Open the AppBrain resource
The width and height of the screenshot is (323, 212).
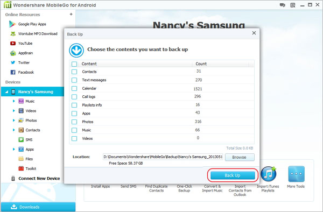[22, 53]
